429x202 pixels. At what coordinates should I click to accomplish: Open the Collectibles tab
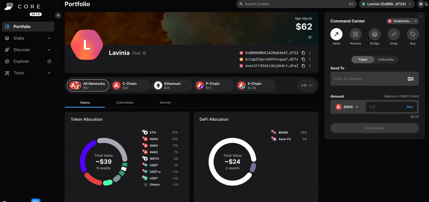pyautogui.click(x=125, y=103)
